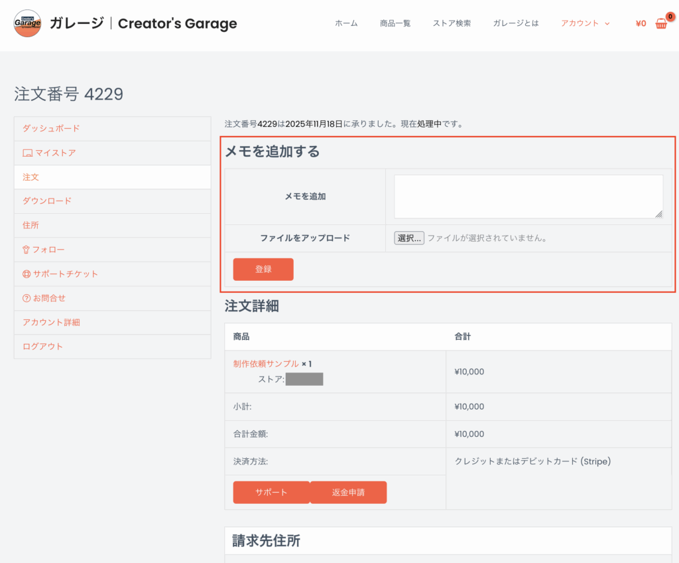Expand the アカウント dropdown menu
The width and height of the screenshot is (679, 563).
pos(585,23)
